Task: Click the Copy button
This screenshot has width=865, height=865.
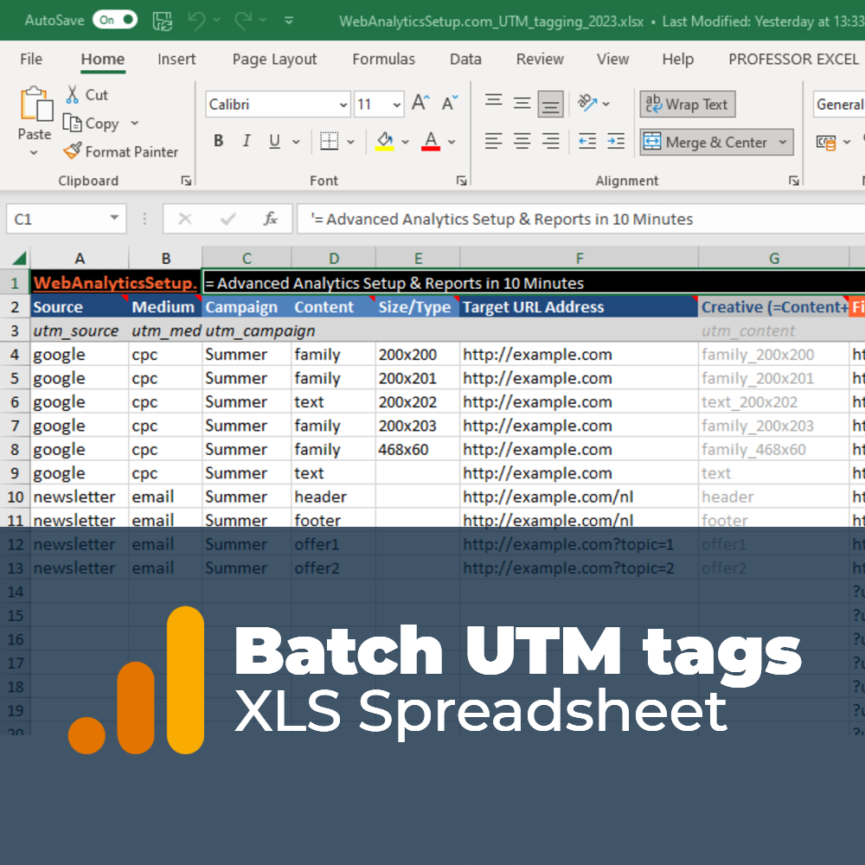Action: (x=91, y=123)
